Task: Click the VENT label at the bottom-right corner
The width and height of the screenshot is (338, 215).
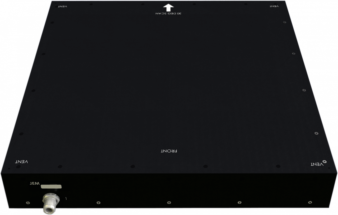Action: (317, 164)
